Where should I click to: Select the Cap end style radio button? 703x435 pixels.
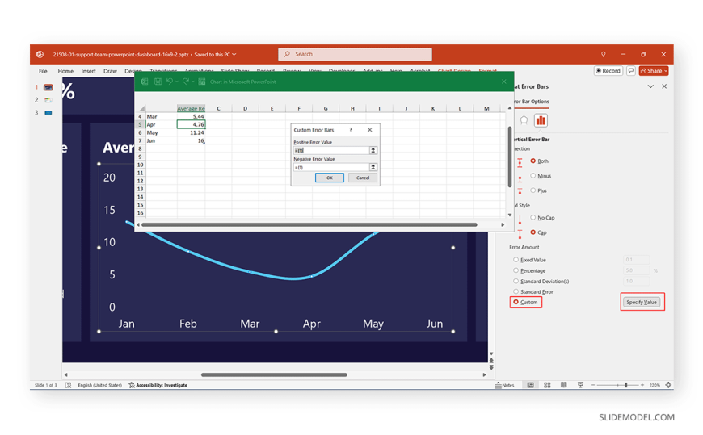[x=533, y=232]
